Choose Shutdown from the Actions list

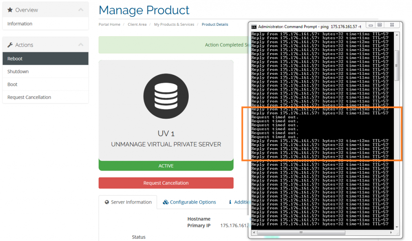pyautogui.click(x=18, y=72)
